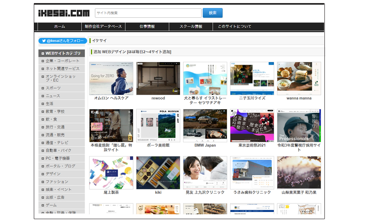Screen dimensions: 376x221
Task: Open the オムロン ヘルスケア site thumbnail
Action: pyautogui.click(x=111, y=78)
